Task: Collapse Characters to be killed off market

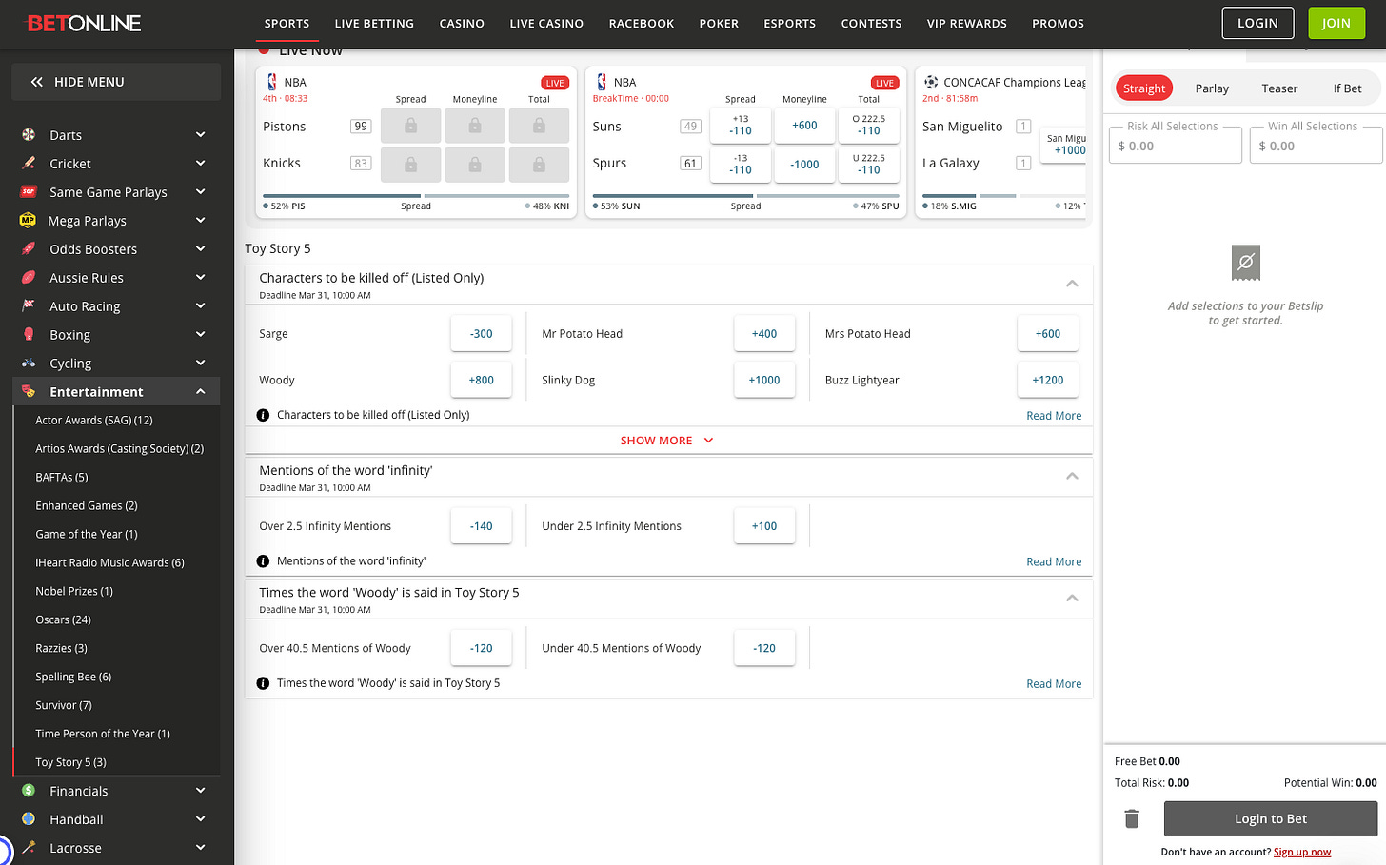Action: click(x=1072, y=284)
